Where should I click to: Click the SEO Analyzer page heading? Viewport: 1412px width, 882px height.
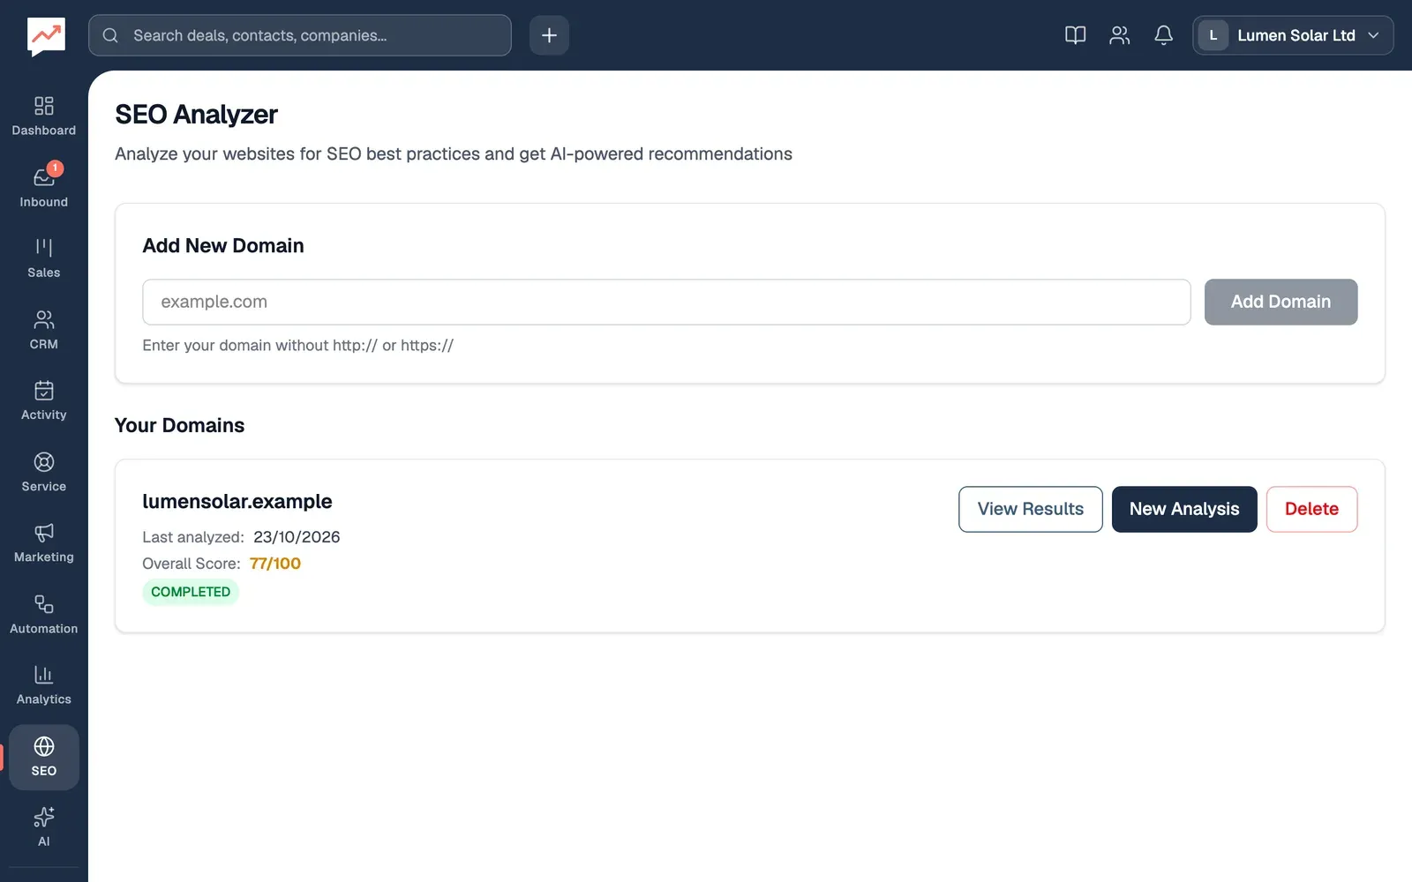[196, 115]
